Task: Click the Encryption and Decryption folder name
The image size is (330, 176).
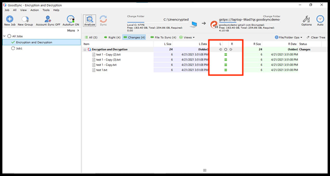Action: [x=109, y=49]
